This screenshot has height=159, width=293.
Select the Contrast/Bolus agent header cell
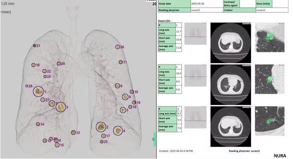231,4
